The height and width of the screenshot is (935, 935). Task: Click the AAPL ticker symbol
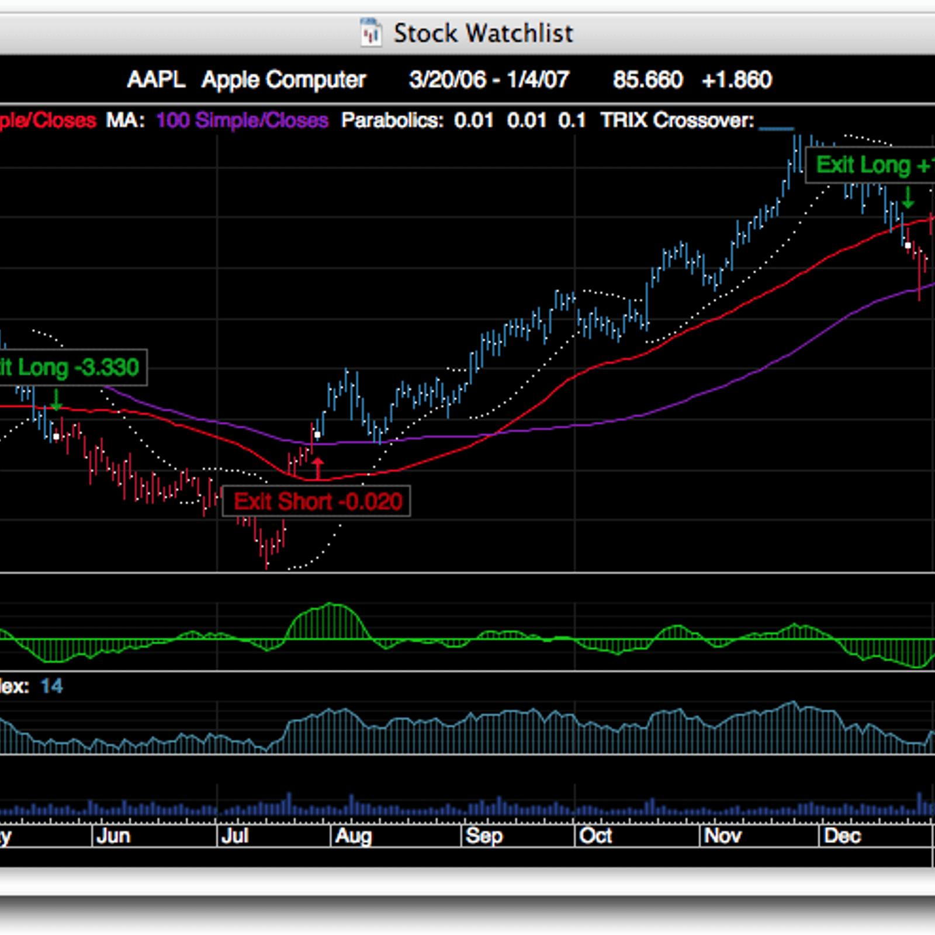coord(156,79)
